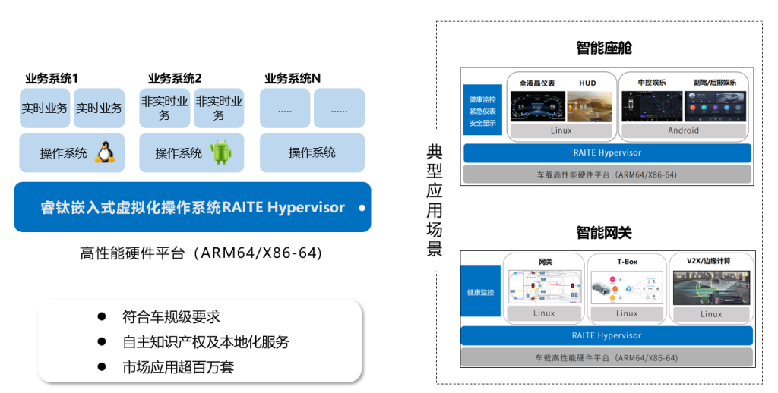Viewport: 778px width, 393px height.
Task: Click the first 实时业务 box under 业务系统1
Action: tap(45, 108)
